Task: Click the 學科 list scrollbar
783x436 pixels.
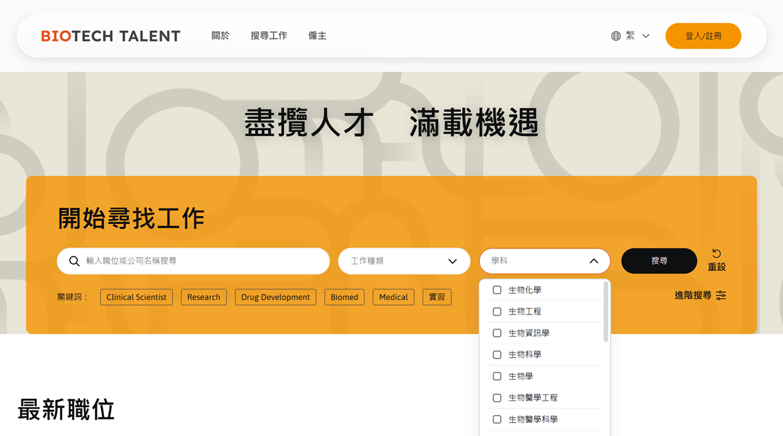Action: 606,311
